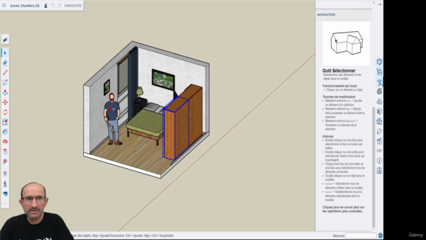The image size is (426, 240).
Task: Open the Entity Info panel icon
Action: click(x=379, y=62)
